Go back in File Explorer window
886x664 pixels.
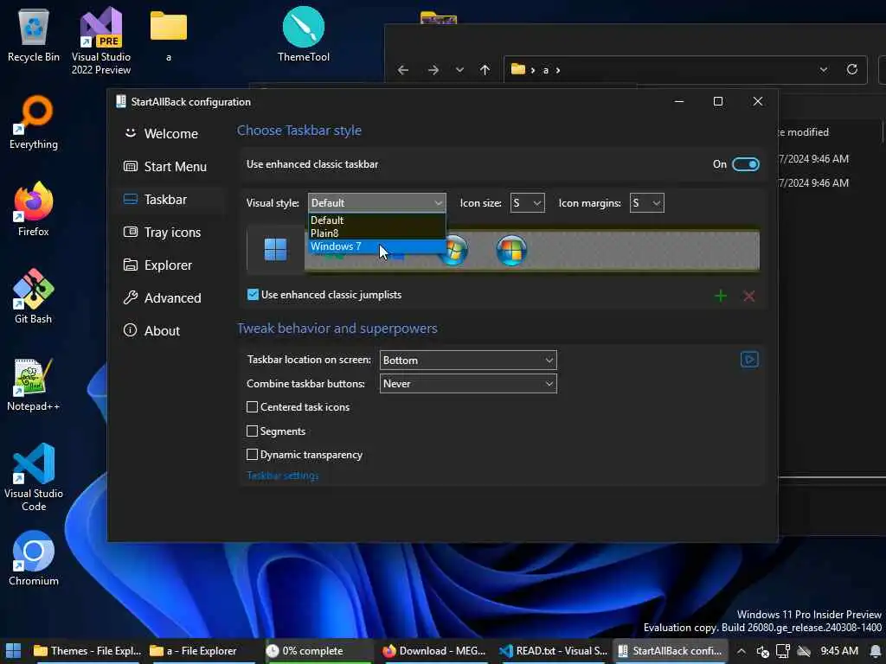(403, 70)
